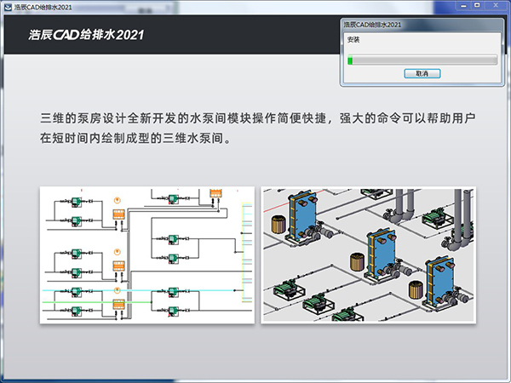
Task: Click the topmost orange circle marker in the schematic
Action: (x=118, y=198)
